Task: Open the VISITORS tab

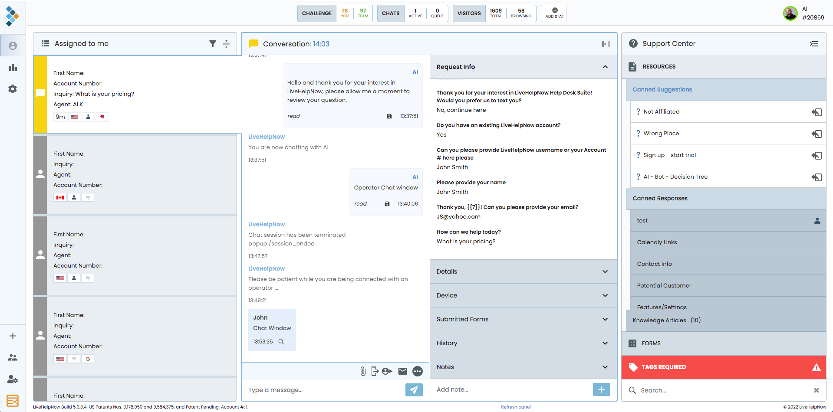Action: [x=468, y=13]
